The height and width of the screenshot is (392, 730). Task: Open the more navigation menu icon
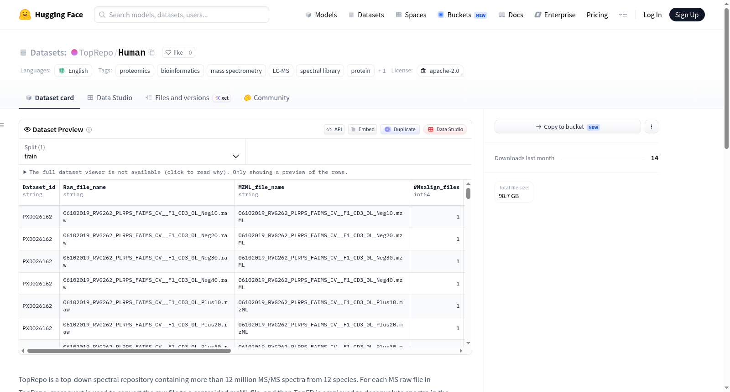tap(623, 15)
